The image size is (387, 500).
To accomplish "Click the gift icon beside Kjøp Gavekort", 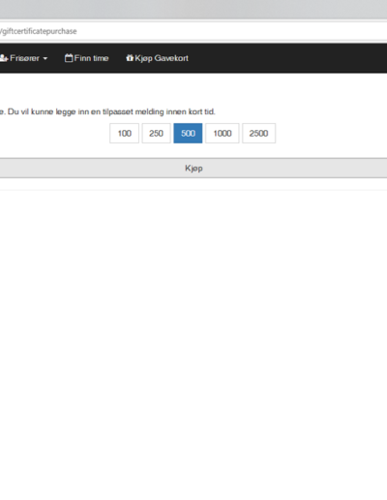I will pos(130,58).
